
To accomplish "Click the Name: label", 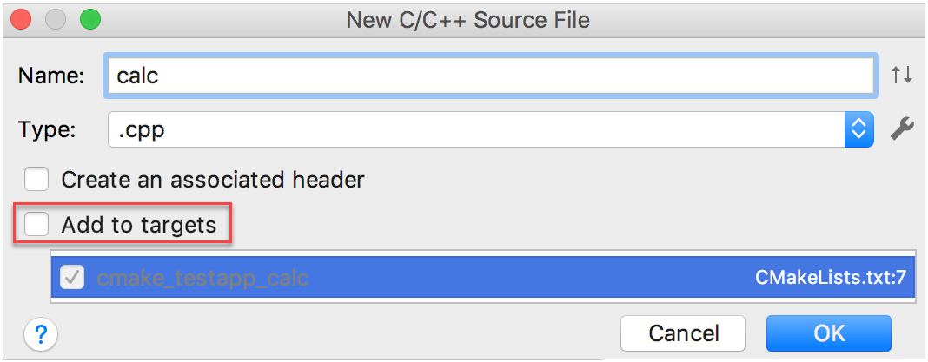I will point(50,76).
